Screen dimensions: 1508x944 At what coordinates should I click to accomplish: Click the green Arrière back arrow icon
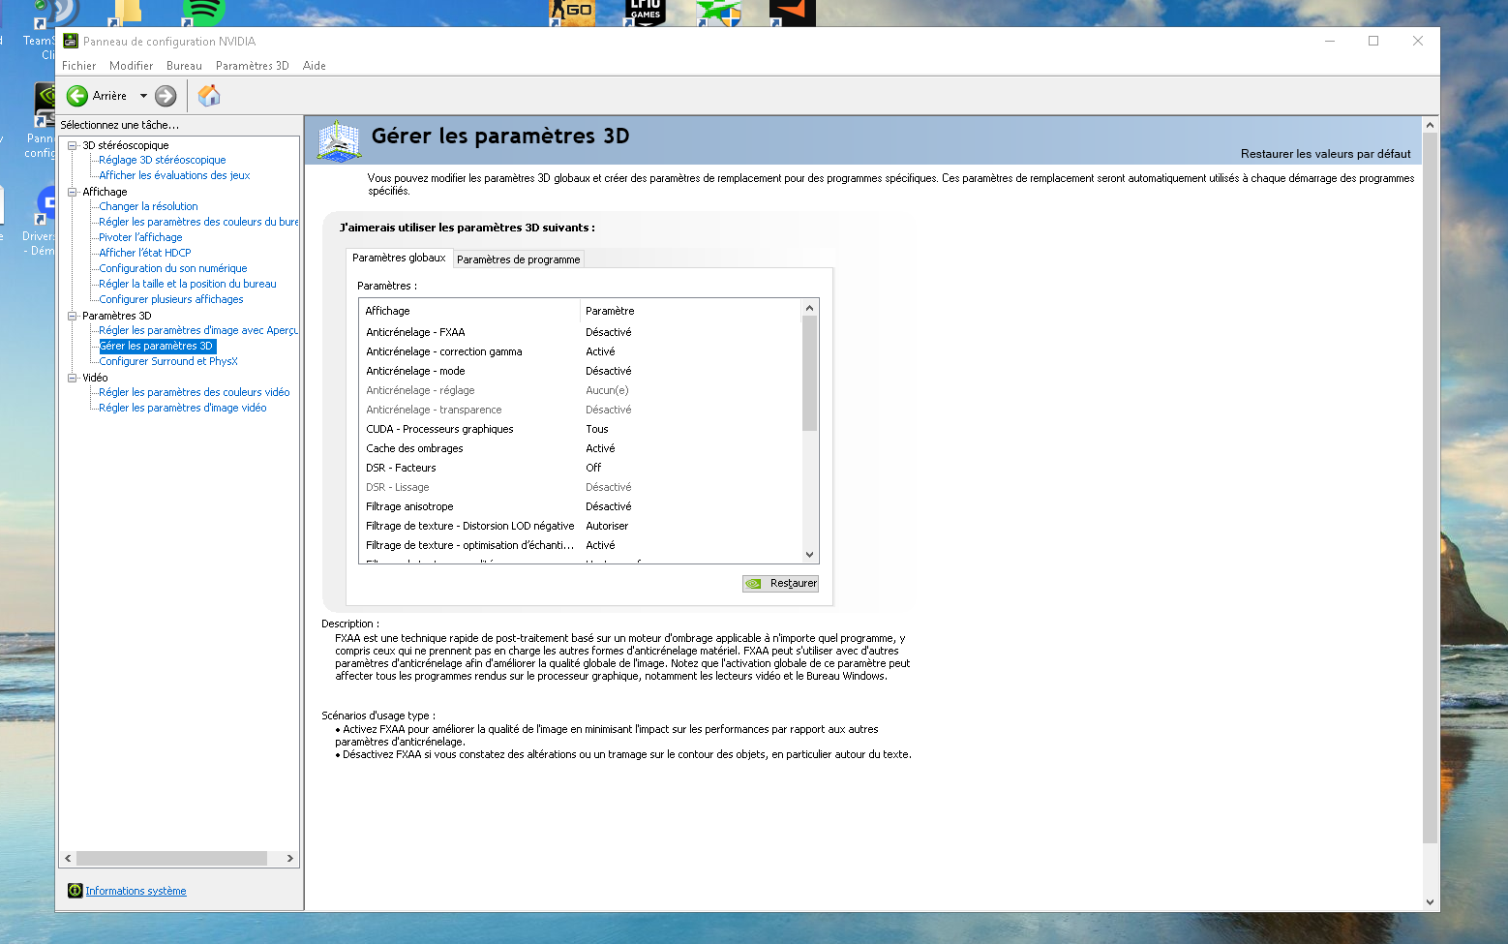point(77,96)
